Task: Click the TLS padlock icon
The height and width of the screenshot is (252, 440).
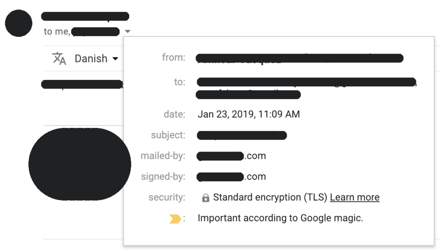Action: pyautogui.click(x=206, y=197)
